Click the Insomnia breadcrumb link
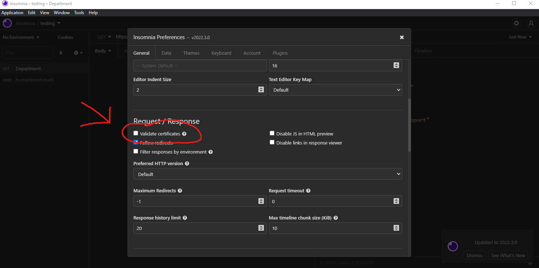Image resolution: width=539 pixels, height=268 pixels. coord(25,23)
